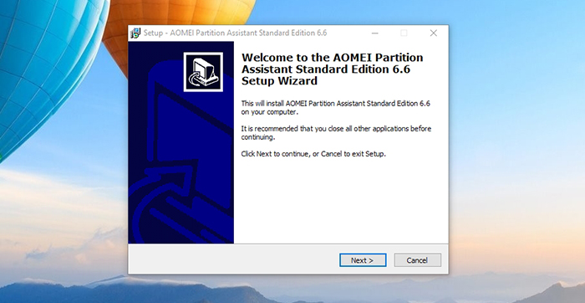The image size is (585, 303).
Task: Click the Next button to continue setup
Action: [x=363, y=260]
